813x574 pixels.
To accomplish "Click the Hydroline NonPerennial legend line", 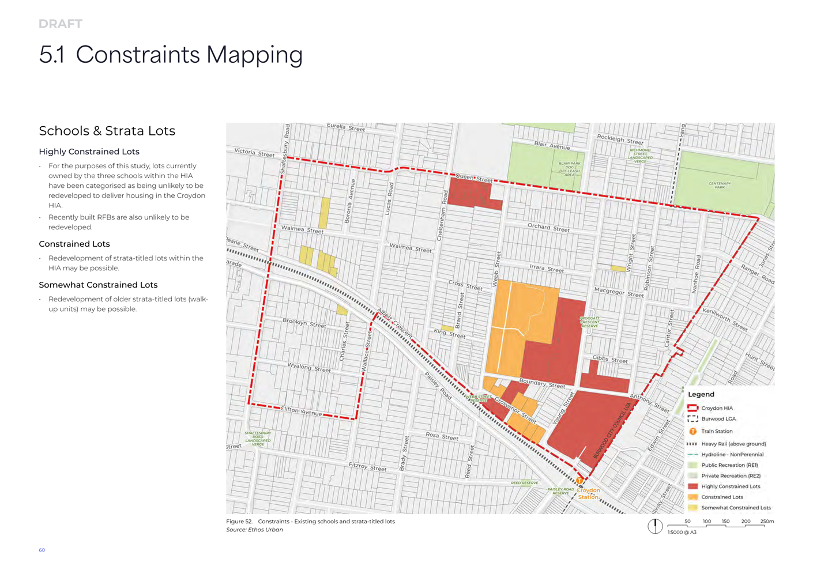I will pos(692,455).
